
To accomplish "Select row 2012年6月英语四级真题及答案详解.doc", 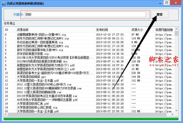I will [89, 61].
